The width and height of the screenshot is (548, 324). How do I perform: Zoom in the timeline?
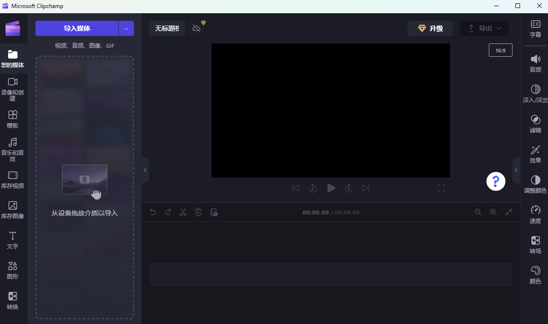click(494, 212)
